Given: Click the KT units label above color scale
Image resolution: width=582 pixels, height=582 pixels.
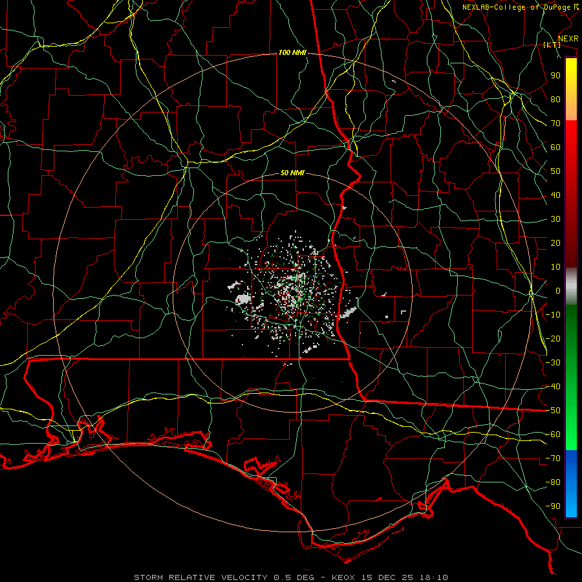Looking at the screenshot, I should click(x=552, y=45).
